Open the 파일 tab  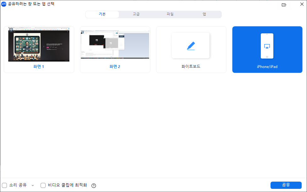170,14
